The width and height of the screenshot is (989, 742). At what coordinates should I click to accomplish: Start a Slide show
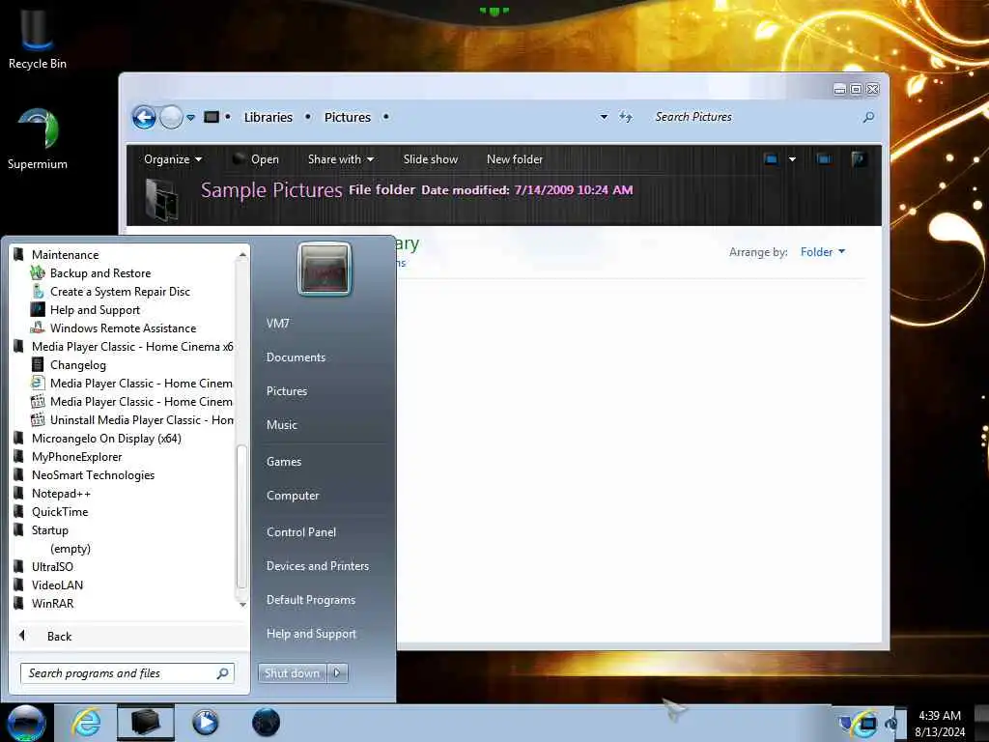431,159
